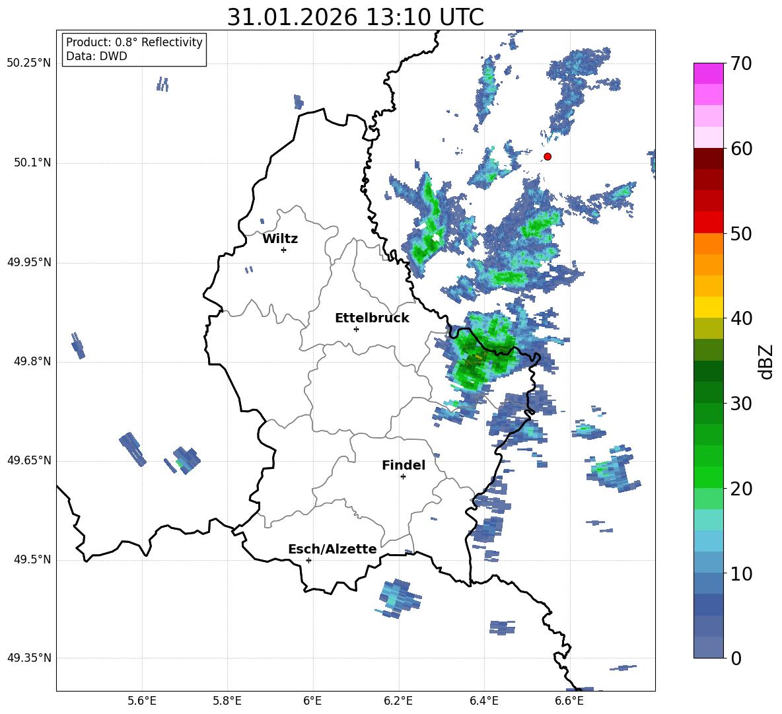Click the 49.65°N latitude label
This screenshot has width=782, height=714.
29,460
